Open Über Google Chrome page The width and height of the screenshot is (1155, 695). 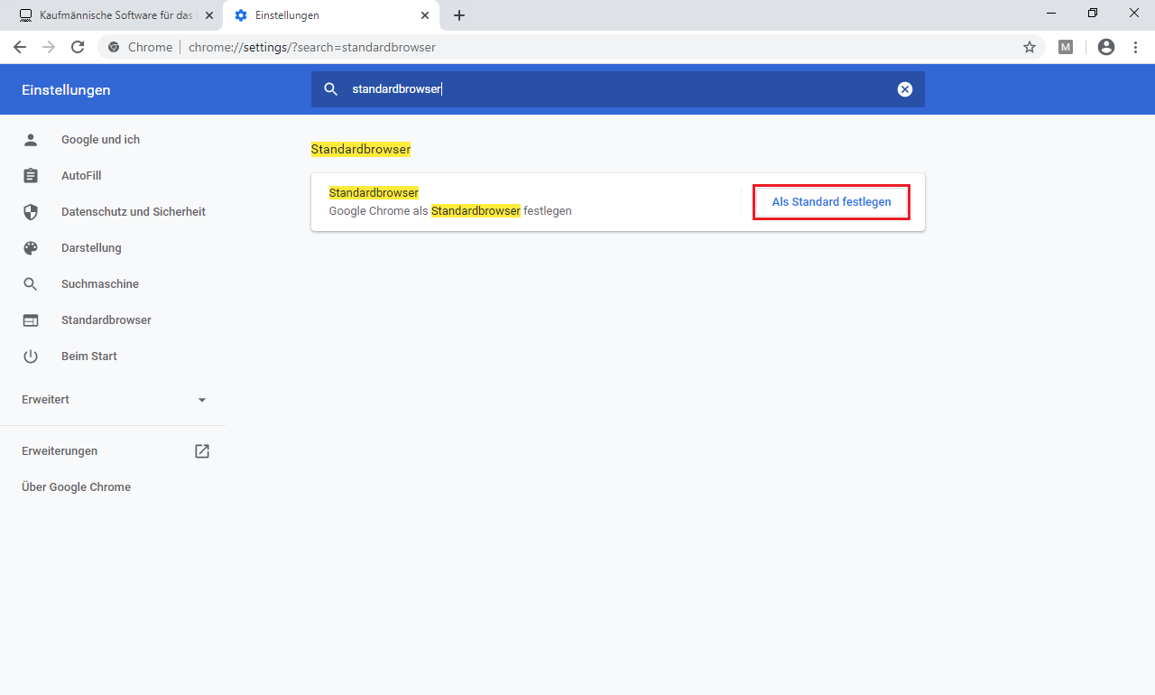[76, 487]
